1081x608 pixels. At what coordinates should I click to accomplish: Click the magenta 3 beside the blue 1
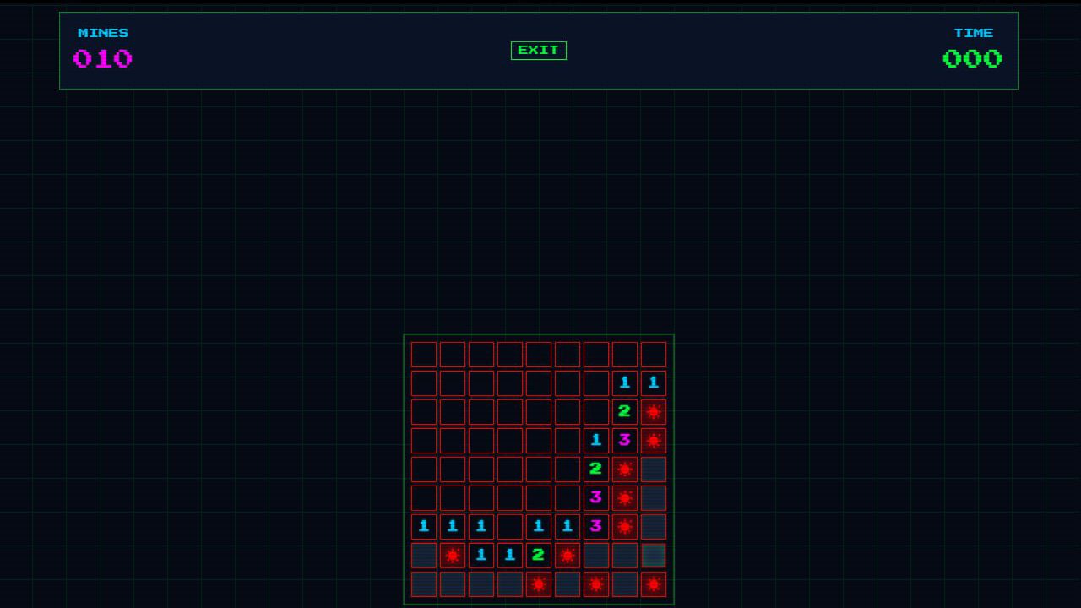(x=624, y=440)
